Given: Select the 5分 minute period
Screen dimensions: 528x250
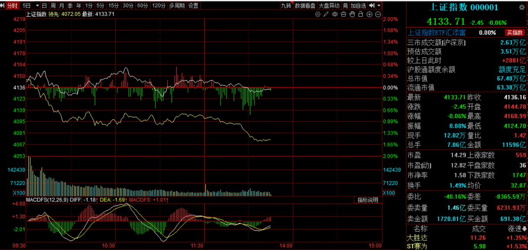Looking at the screenshot, I should coord(100,6).
